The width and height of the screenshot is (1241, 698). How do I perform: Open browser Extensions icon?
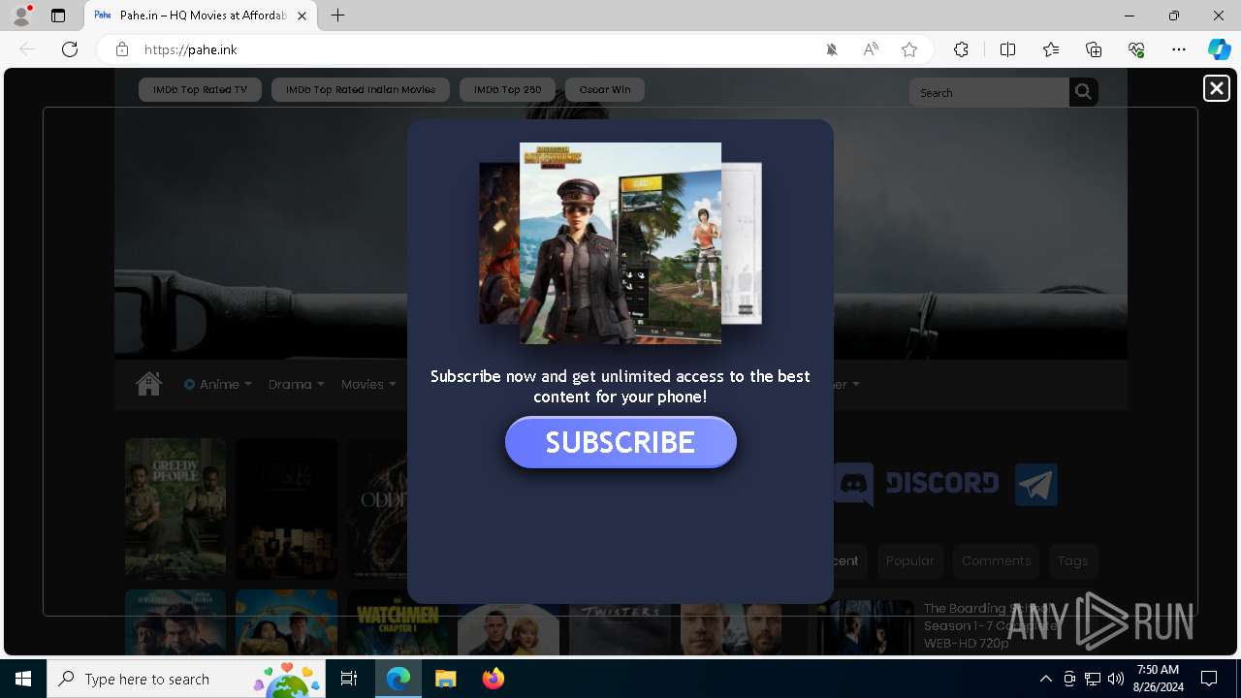coord(961,49)
